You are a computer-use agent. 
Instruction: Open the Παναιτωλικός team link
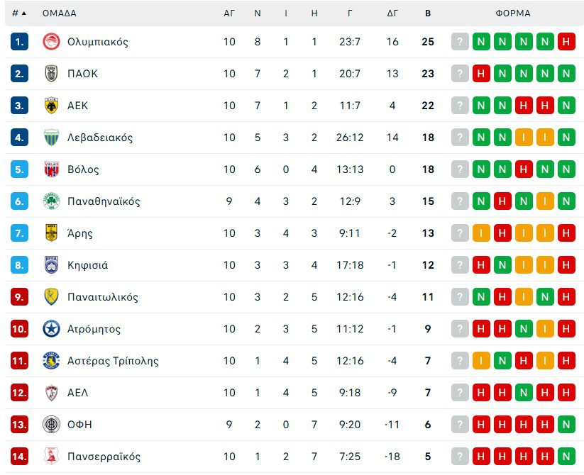click(x=102, y=297)
